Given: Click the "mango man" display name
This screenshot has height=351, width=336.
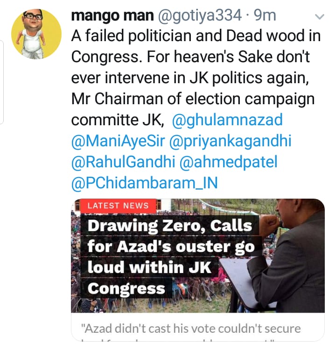Looking at the screenshot, I should pyautogui.click(x=112, y=15).
